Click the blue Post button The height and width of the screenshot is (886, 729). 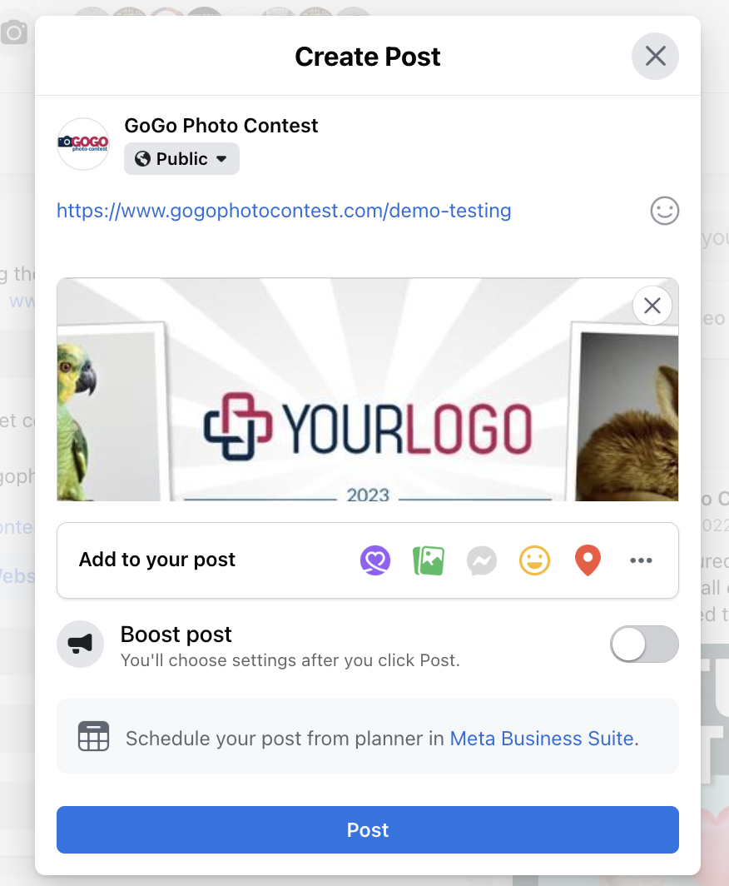point(368,829)
